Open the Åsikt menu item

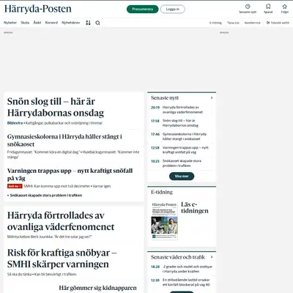pos(37,23)
